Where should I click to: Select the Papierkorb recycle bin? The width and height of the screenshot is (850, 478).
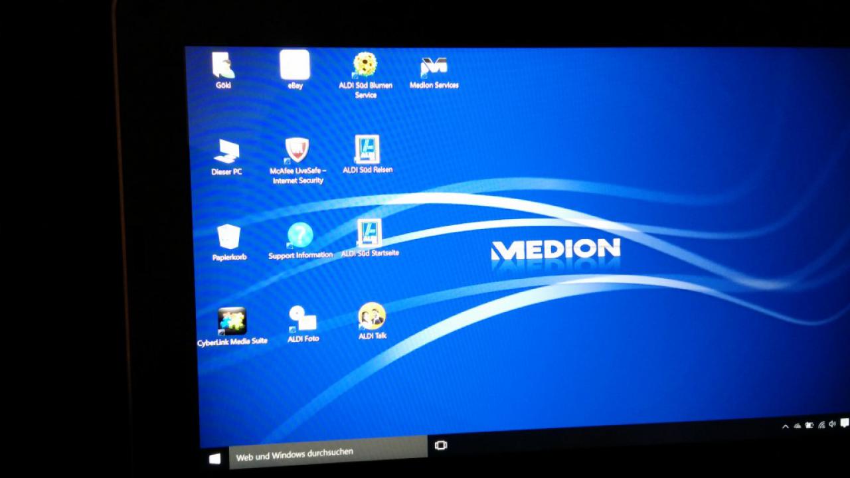(229, 242)
